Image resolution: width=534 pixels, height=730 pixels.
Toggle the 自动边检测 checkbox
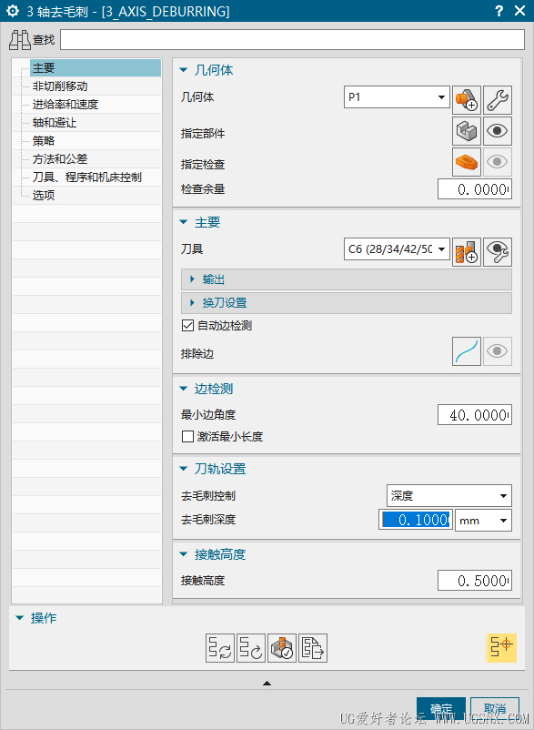187,326
